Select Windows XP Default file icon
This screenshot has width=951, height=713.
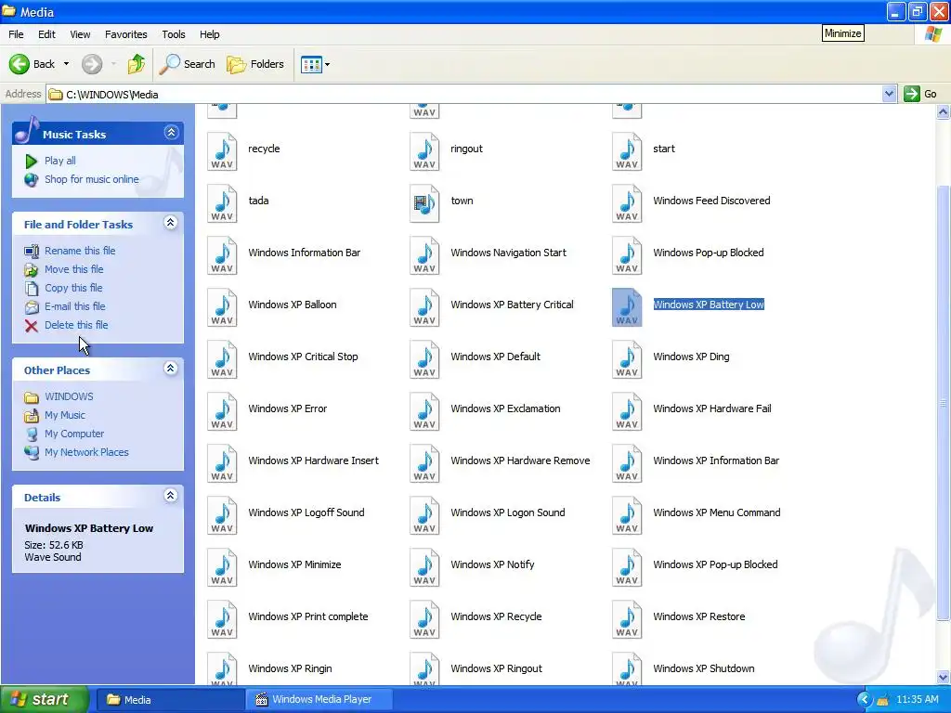pos(424,359)
